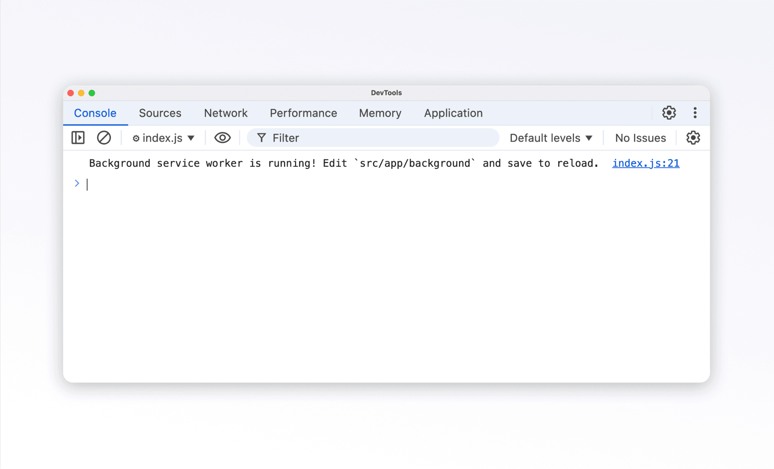The image size is (774, 469).
Task: Minimize DevTools with the yellow button
Action: 81,93
